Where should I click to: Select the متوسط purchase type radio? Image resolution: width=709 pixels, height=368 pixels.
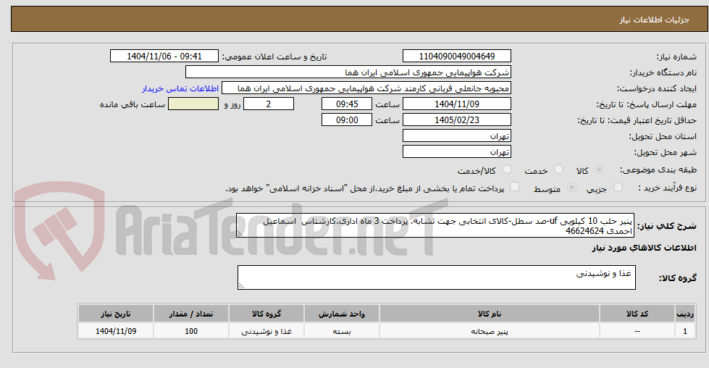tap(571, 188)
